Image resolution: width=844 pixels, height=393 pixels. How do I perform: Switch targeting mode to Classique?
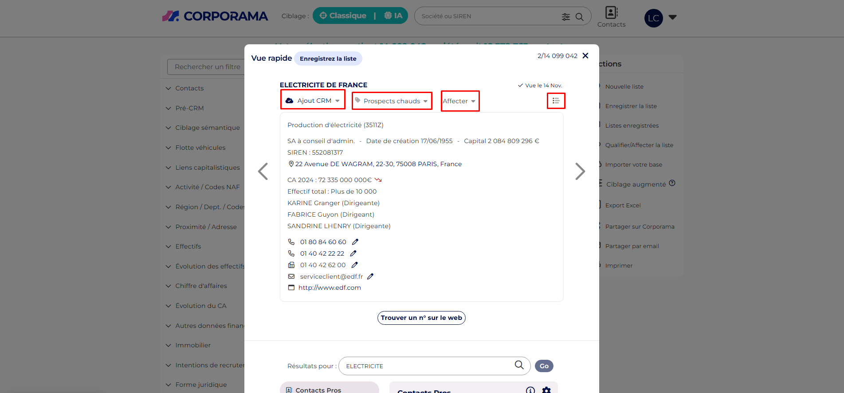tap(343, 16)
